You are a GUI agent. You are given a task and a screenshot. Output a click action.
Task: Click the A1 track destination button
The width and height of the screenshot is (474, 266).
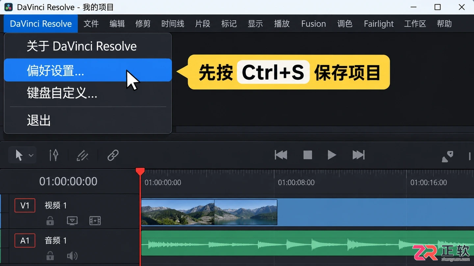(25, 241)
